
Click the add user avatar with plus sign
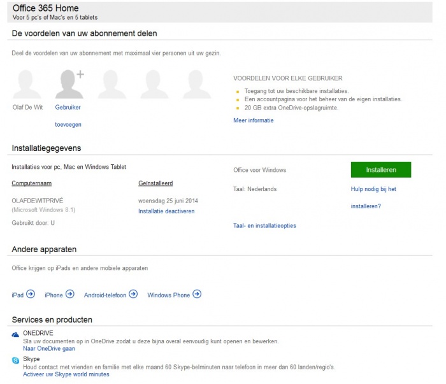[69, 84]
